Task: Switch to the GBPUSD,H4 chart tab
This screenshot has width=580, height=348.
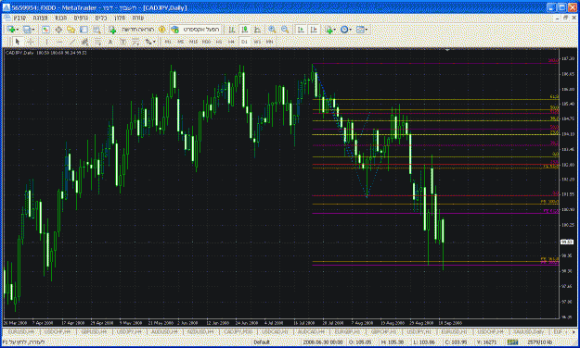Action: tap(94, 332)
